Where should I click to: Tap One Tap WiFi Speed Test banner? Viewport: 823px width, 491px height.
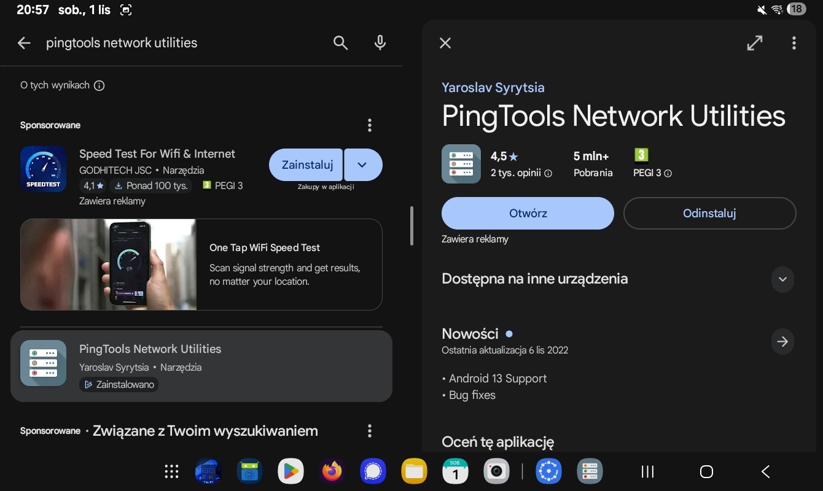[x=201, y=265]
